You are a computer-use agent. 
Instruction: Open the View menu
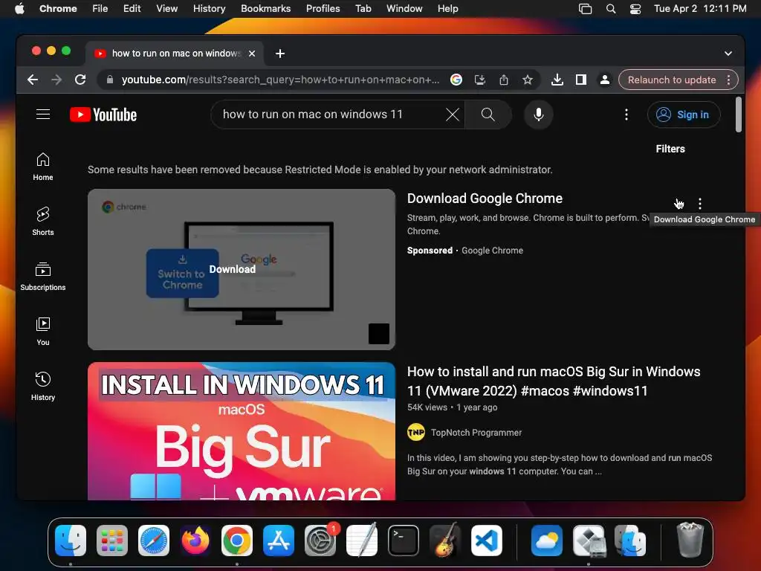(167, 9)
